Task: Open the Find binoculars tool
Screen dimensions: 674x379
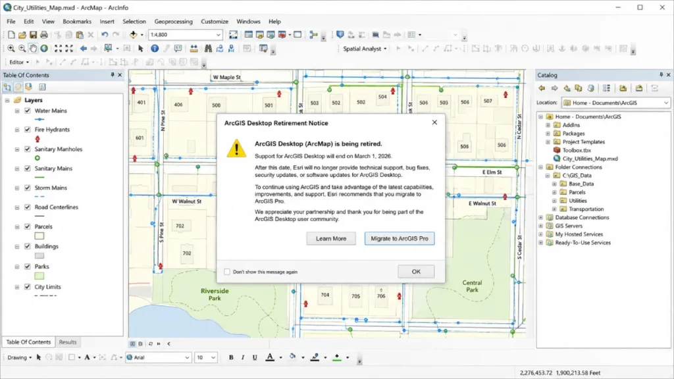Action: pos(208,49)
